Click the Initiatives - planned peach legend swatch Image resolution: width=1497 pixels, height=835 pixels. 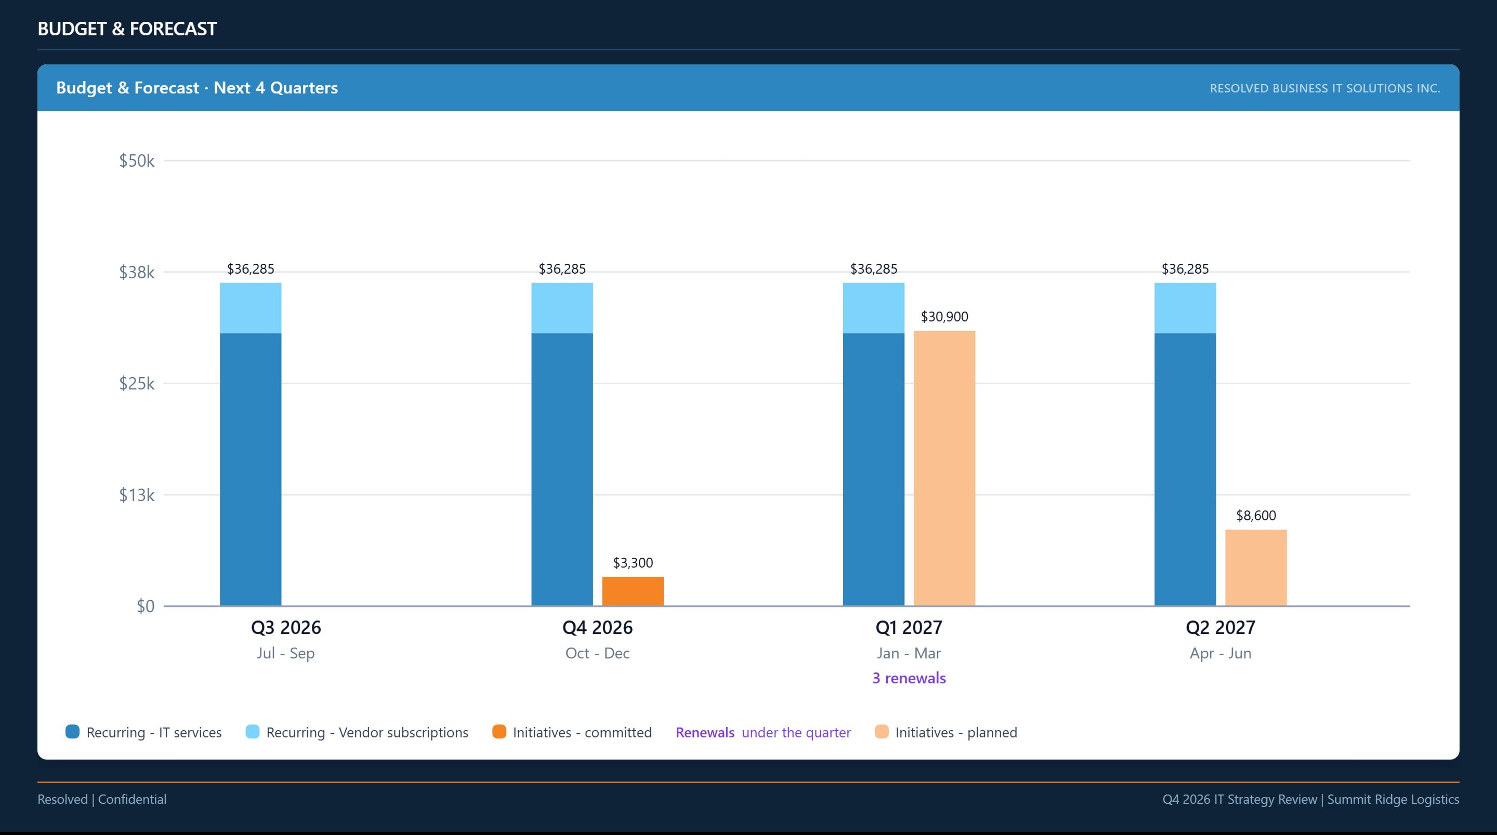click(882, 732)
